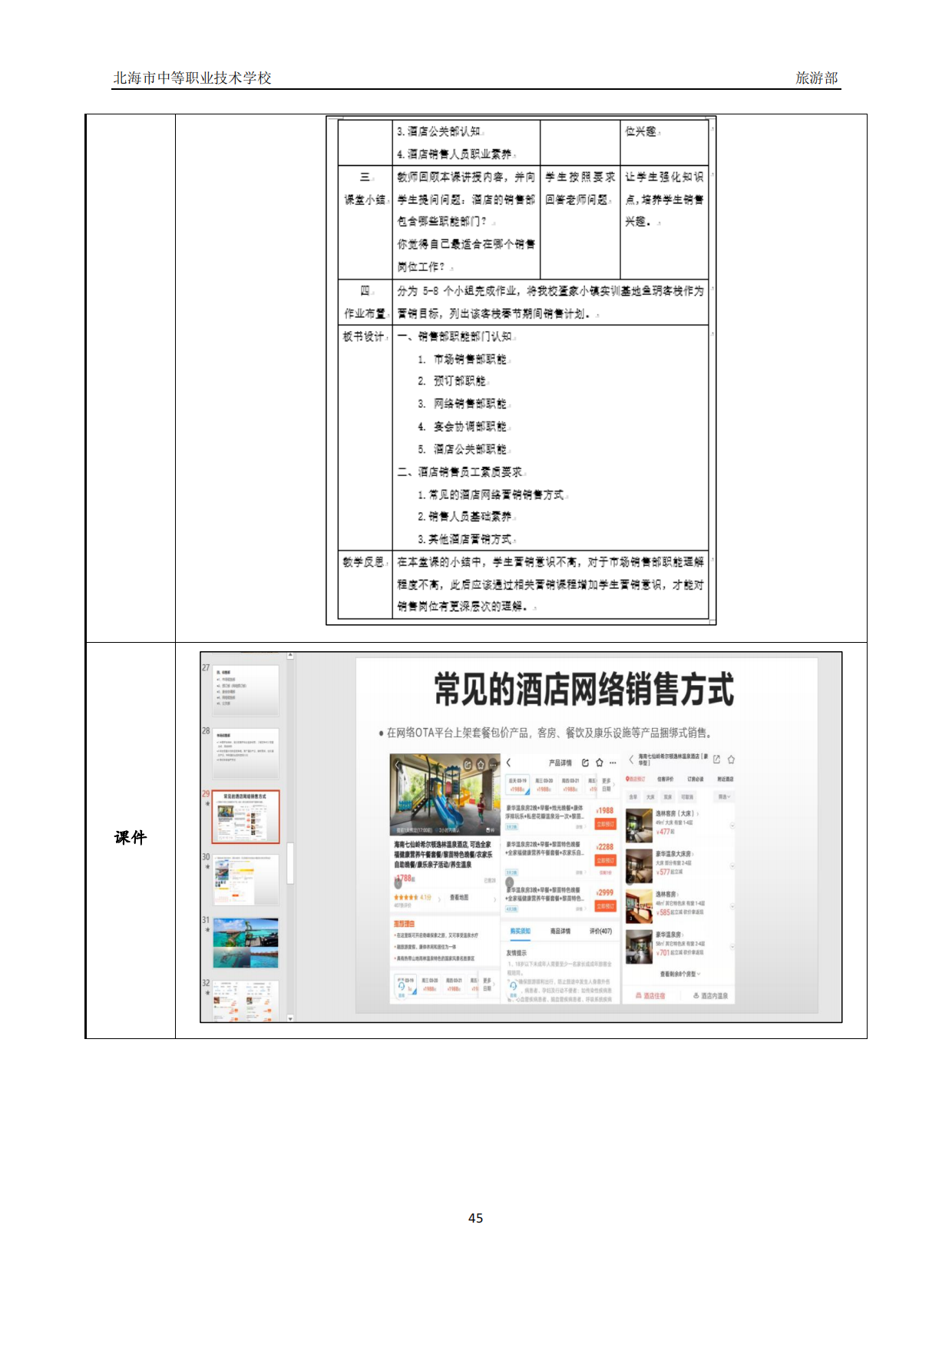Open the 订购必读 tab
This screenshot has height=1347, width=952.
(695, 779)
